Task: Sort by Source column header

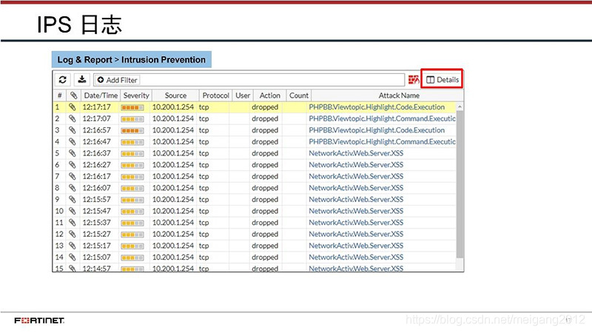Action: [x=175, y=95]
